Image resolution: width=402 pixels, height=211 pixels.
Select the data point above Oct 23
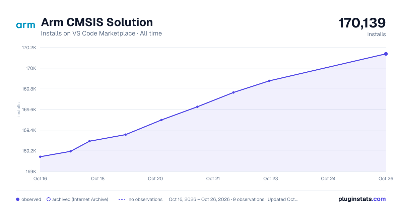coord(269,81)
